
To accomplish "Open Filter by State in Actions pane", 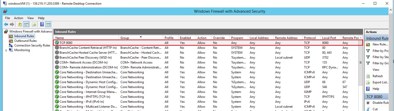I will 380,57.
